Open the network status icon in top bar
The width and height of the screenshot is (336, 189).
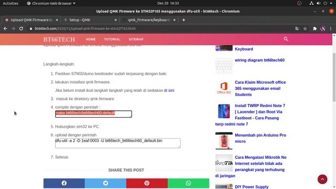(x=311, y=3)
